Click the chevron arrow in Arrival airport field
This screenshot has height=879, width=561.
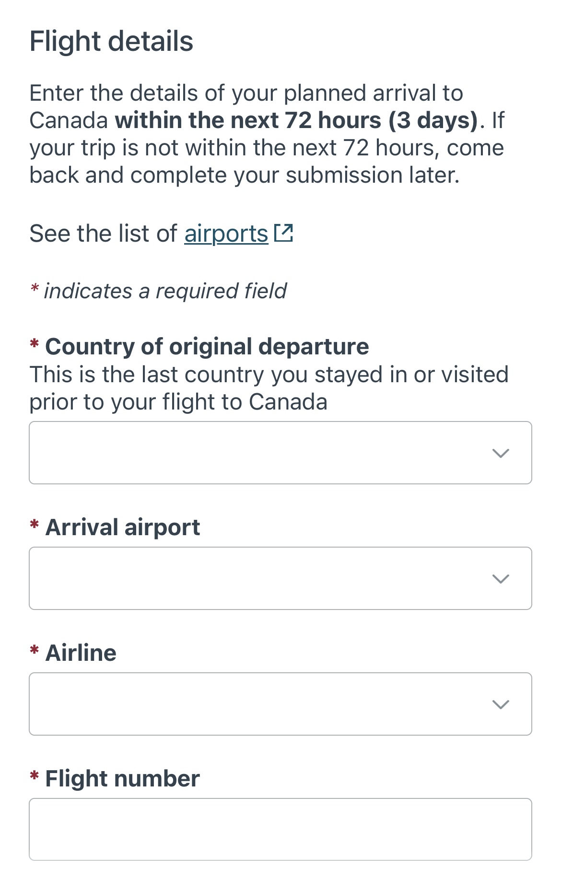click(x=501, y=579)
